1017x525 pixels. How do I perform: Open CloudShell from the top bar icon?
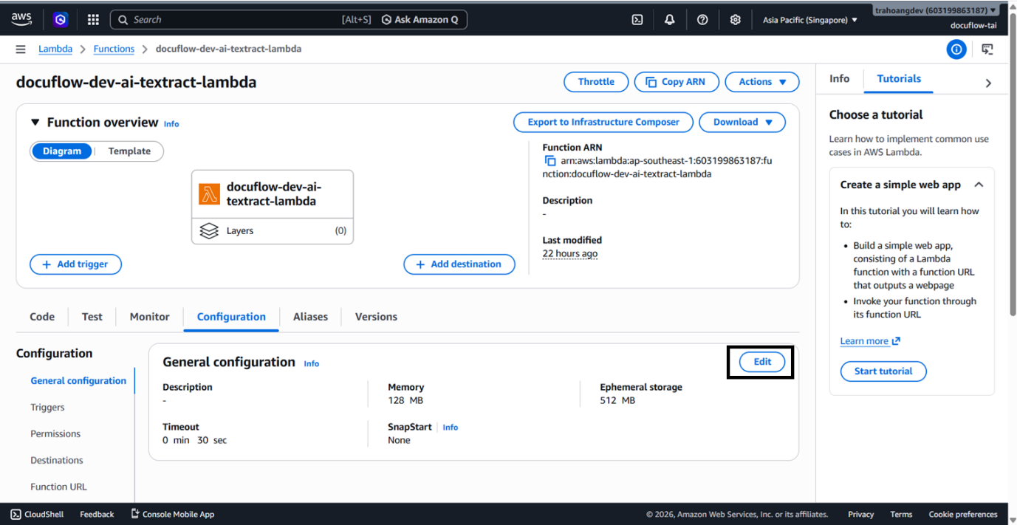coord(637,20)
